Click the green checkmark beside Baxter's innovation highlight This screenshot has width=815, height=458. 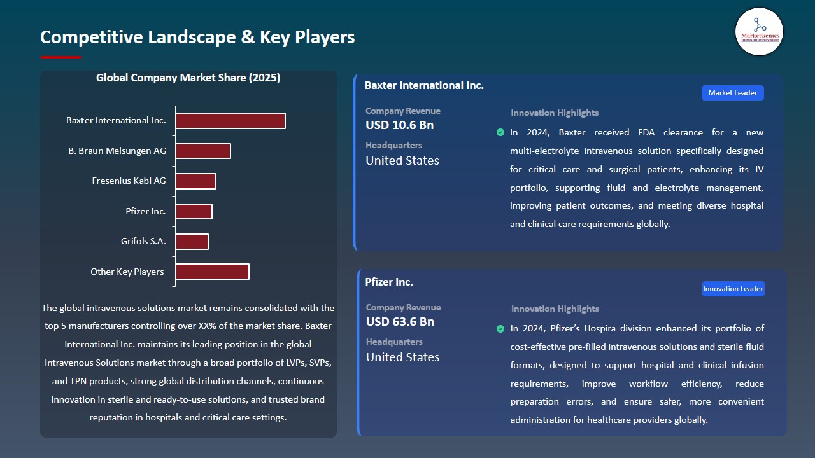coord(500,132)
